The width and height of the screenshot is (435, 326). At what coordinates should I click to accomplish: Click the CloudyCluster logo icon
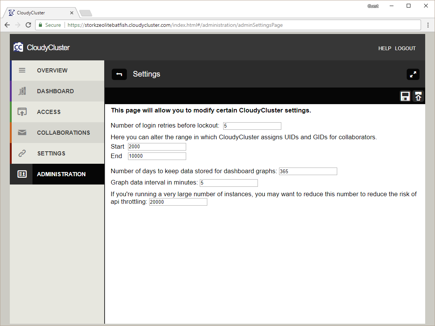click(x=18, y=48)
